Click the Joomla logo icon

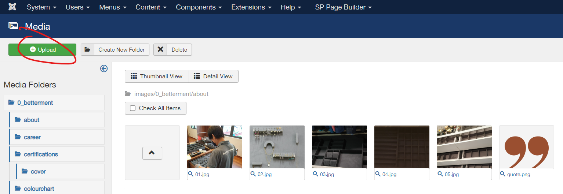tap(12, 7)
